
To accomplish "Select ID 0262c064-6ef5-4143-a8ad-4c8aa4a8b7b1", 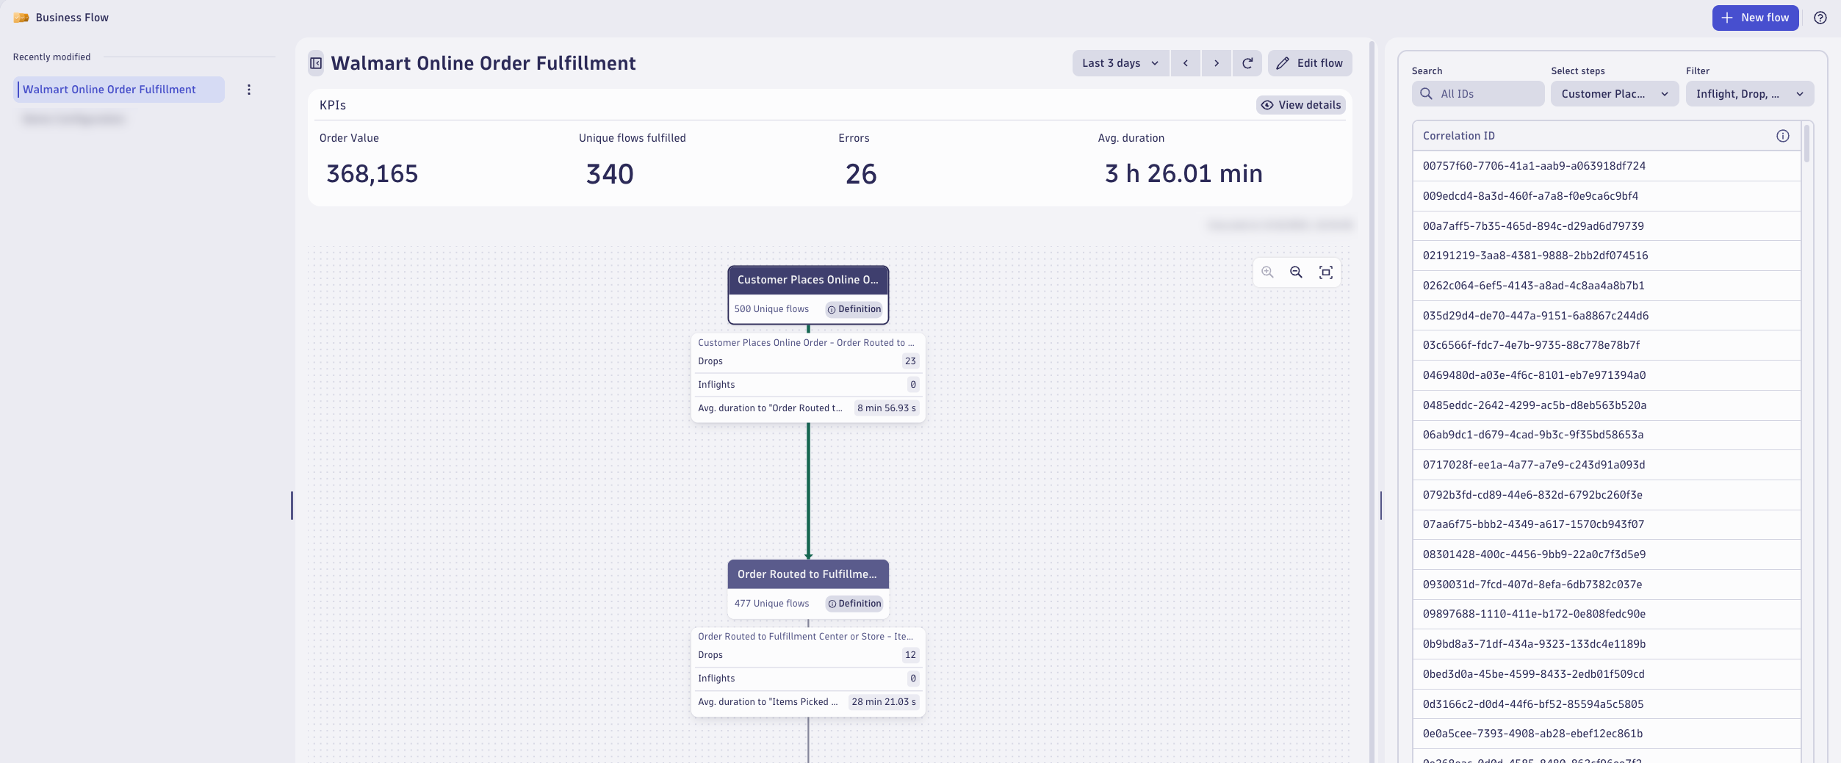I will [1607, 286].
